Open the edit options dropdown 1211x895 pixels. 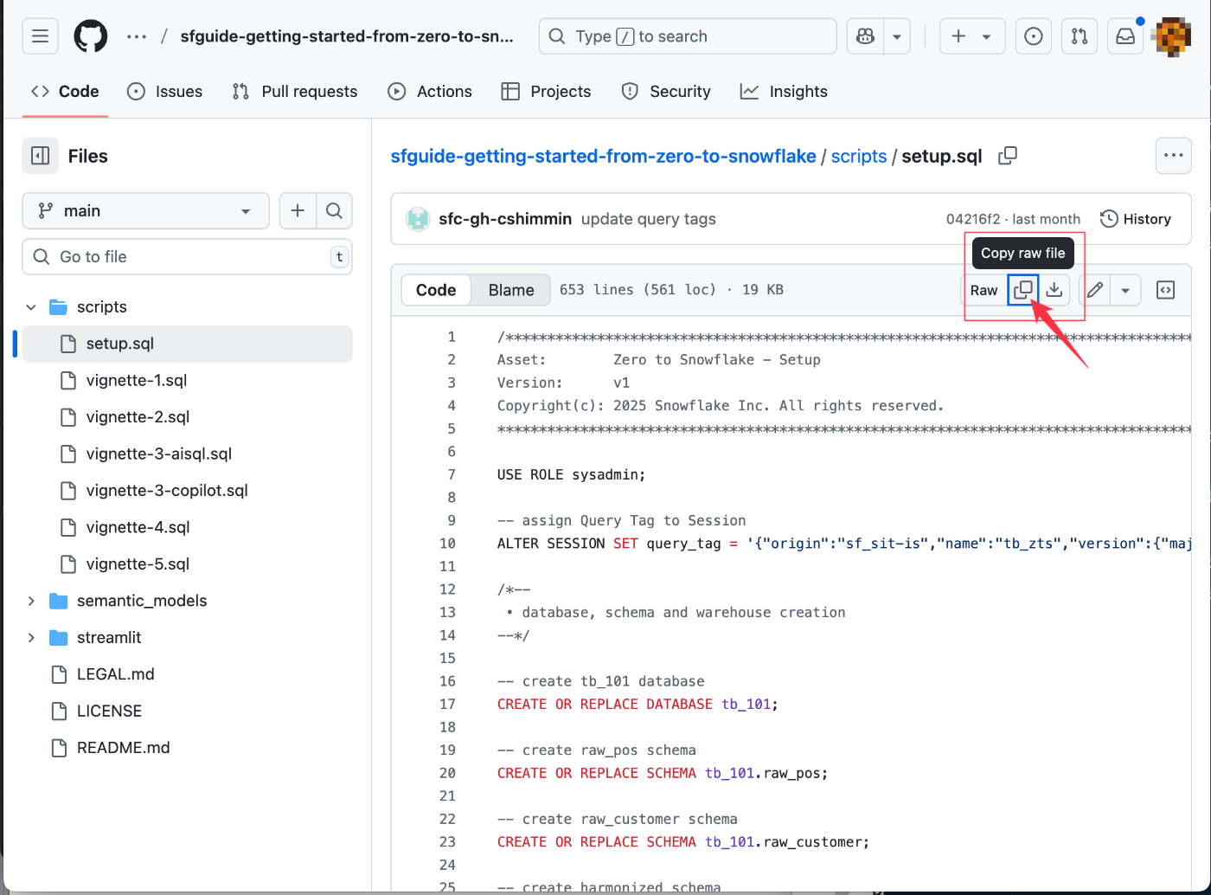click(1125, 290)
